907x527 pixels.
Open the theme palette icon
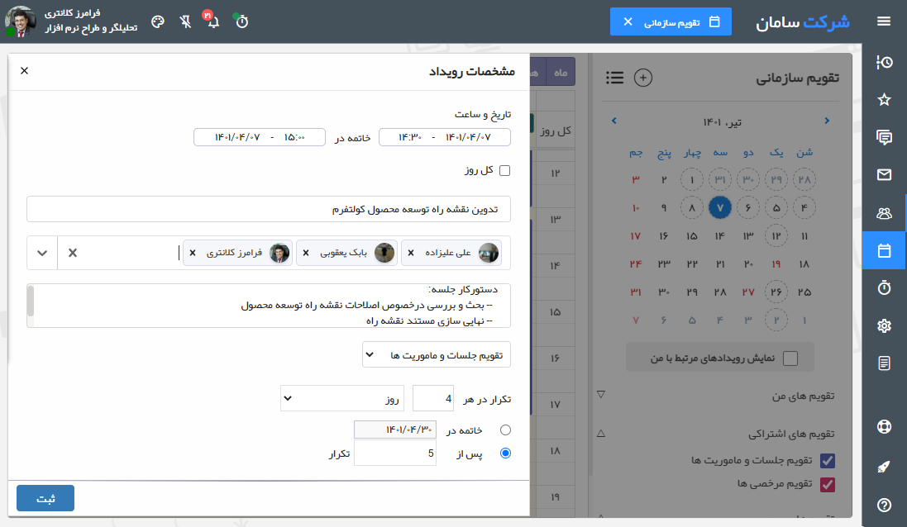[158, 22]
